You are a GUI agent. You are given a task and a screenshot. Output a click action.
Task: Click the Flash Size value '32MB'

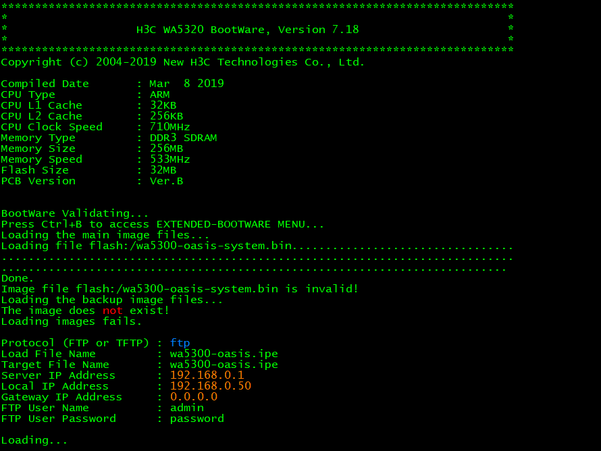163,169
